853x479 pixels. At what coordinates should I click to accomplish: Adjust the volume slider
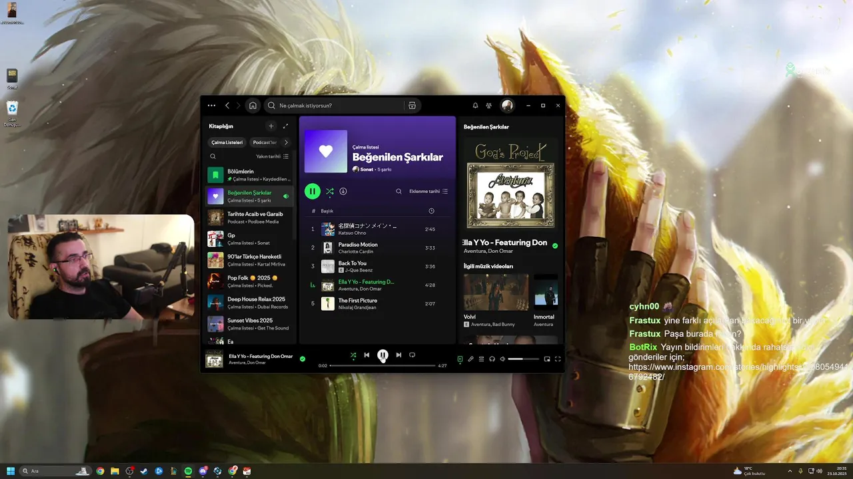(524, 359)
